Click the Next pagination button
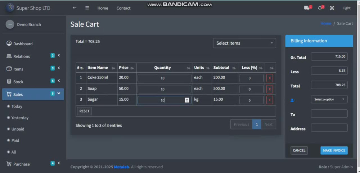 269,124
